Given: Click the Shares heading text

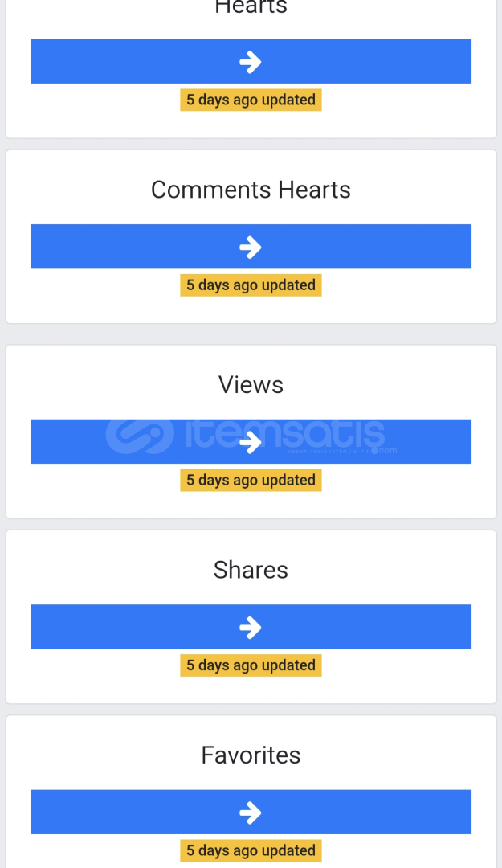Looking at the screenshot, I should pos(251,570).
